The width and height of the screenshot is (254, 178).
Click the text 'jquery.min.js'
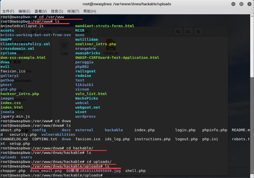click(x=15, y=116)
